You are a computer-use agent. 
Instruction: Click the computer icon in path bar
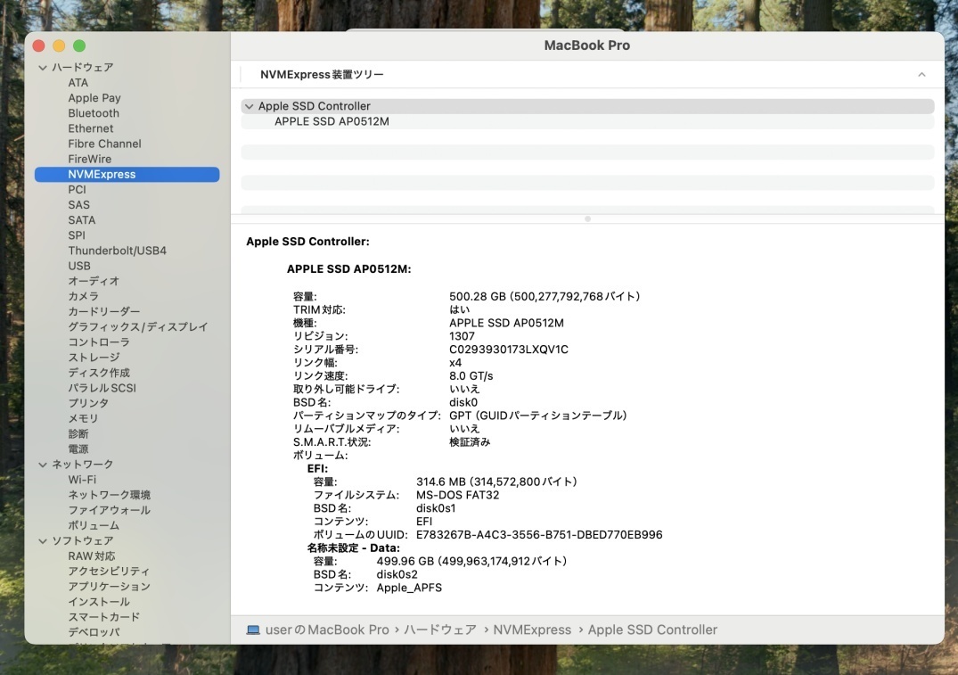(x=253, y=630)
